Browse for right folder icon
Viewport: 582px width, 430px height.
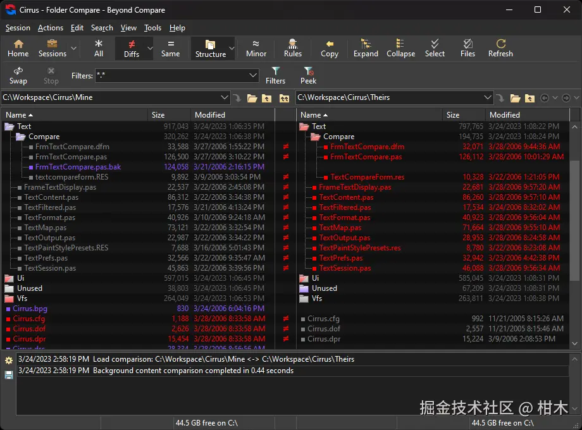tap(515, 98)
